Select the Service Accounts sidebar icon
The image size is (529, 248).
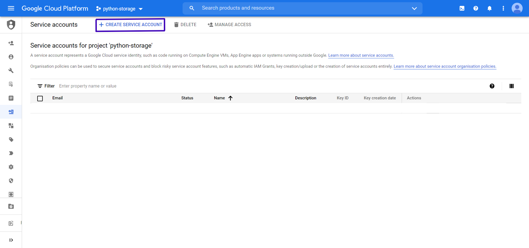pos(11,112)
